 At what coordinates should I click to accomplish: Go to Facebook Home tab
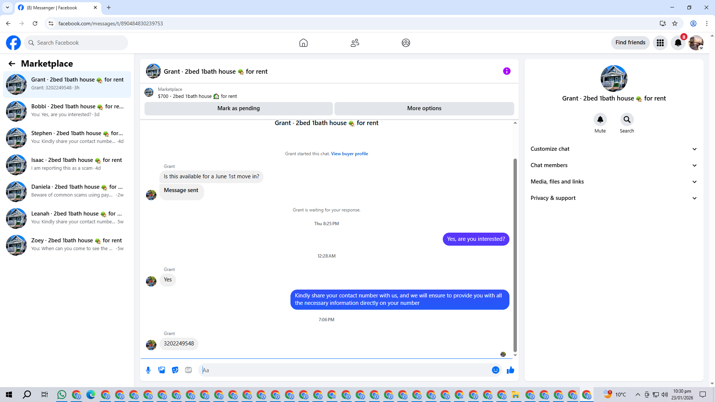coord(303,43)
